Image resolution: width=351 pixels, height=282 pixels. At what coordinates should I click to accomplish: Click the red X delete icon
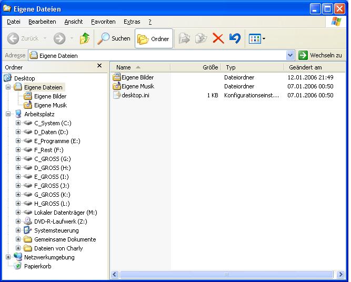point(218,38)
